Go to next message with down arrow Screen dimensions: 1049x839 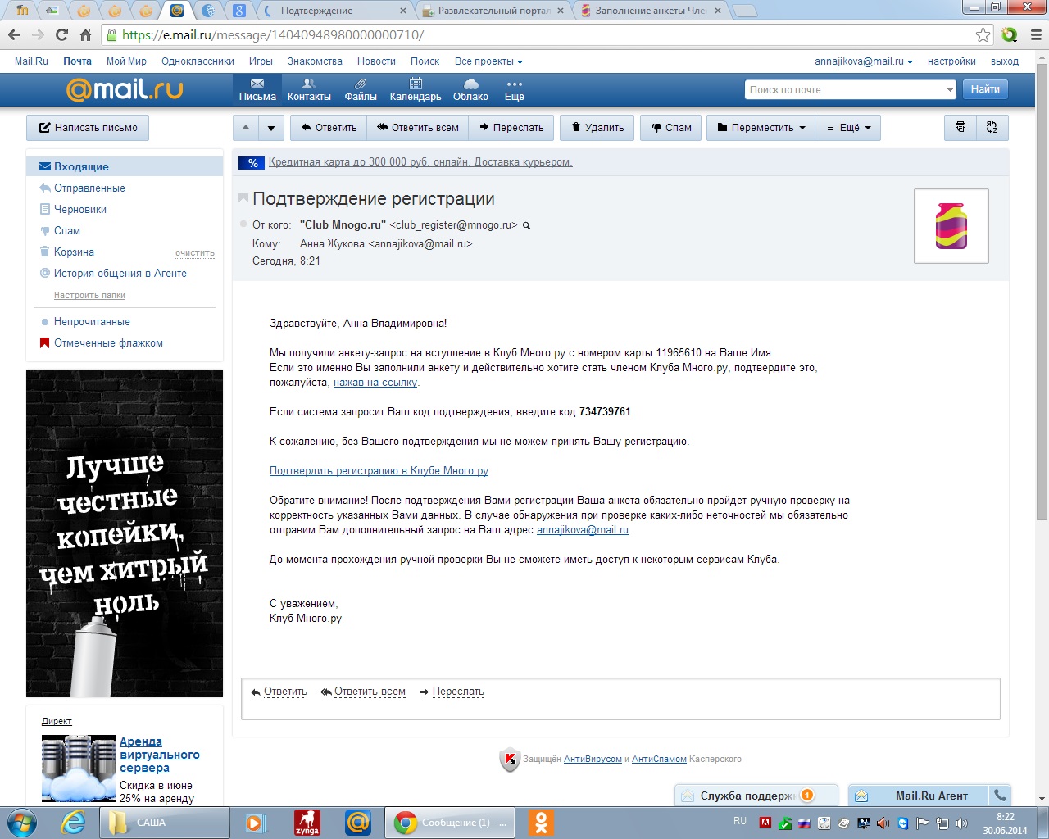tap(271, 128)
